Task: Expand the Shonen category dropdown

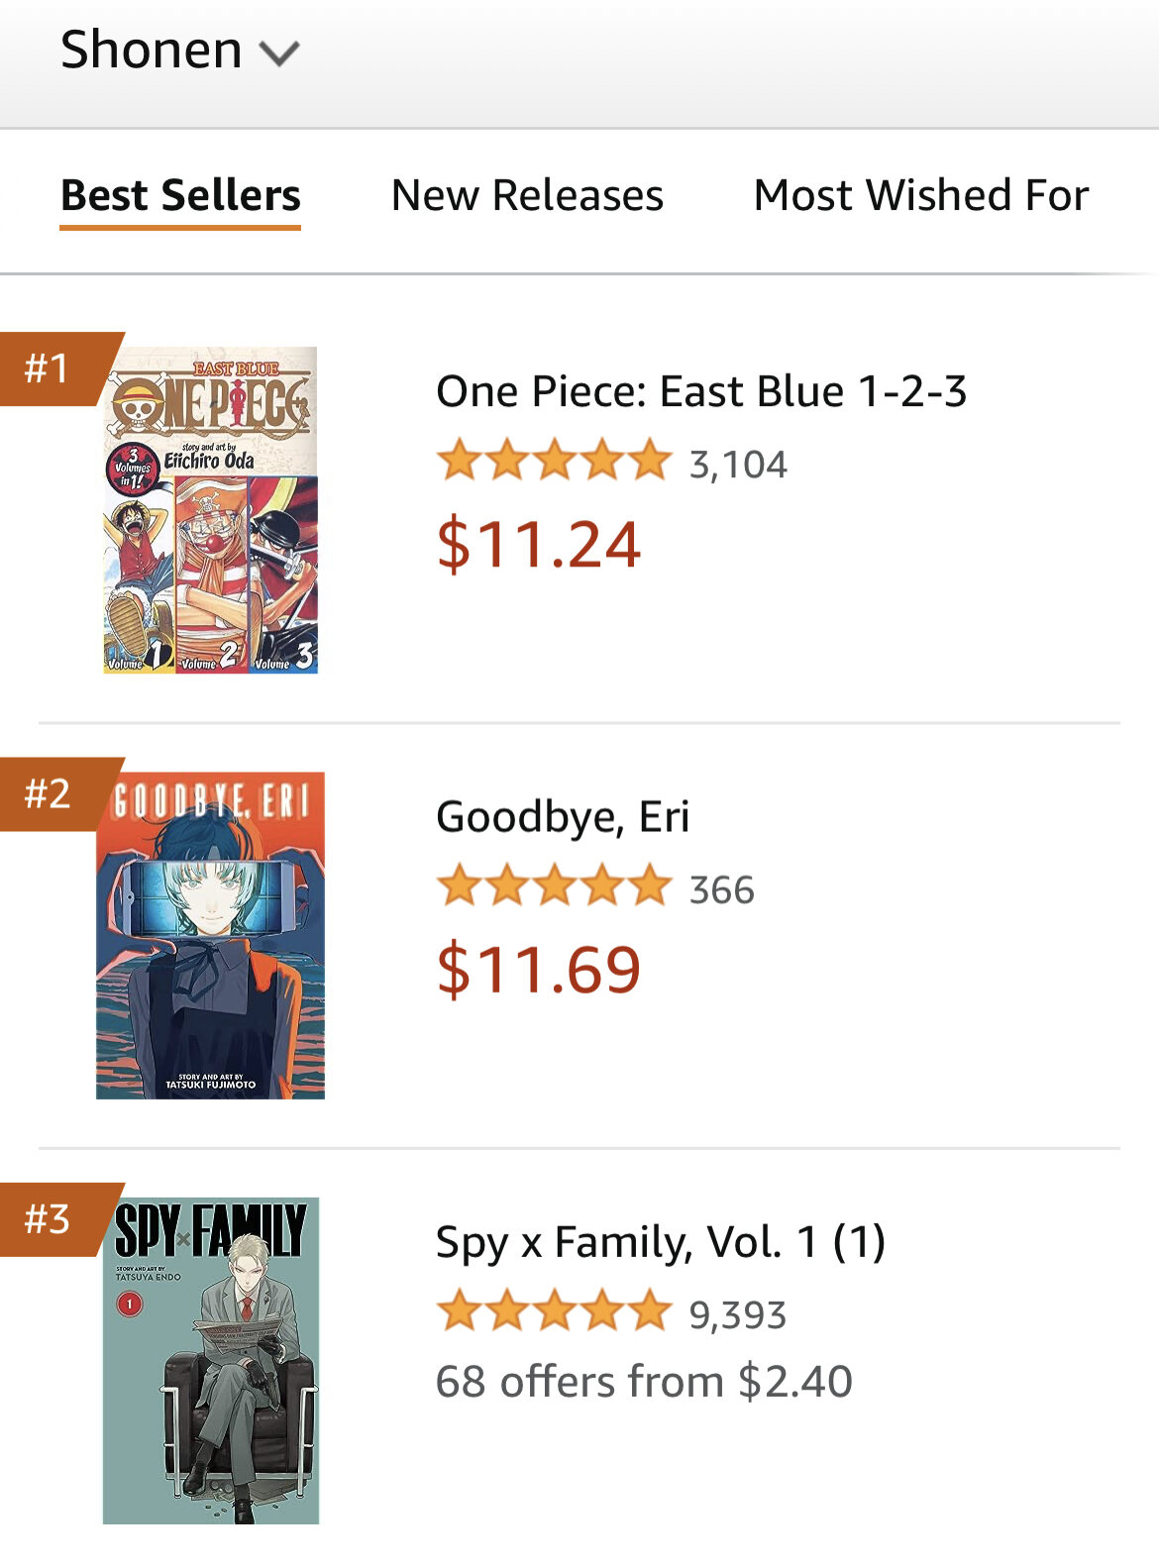Action: point(179,51)
